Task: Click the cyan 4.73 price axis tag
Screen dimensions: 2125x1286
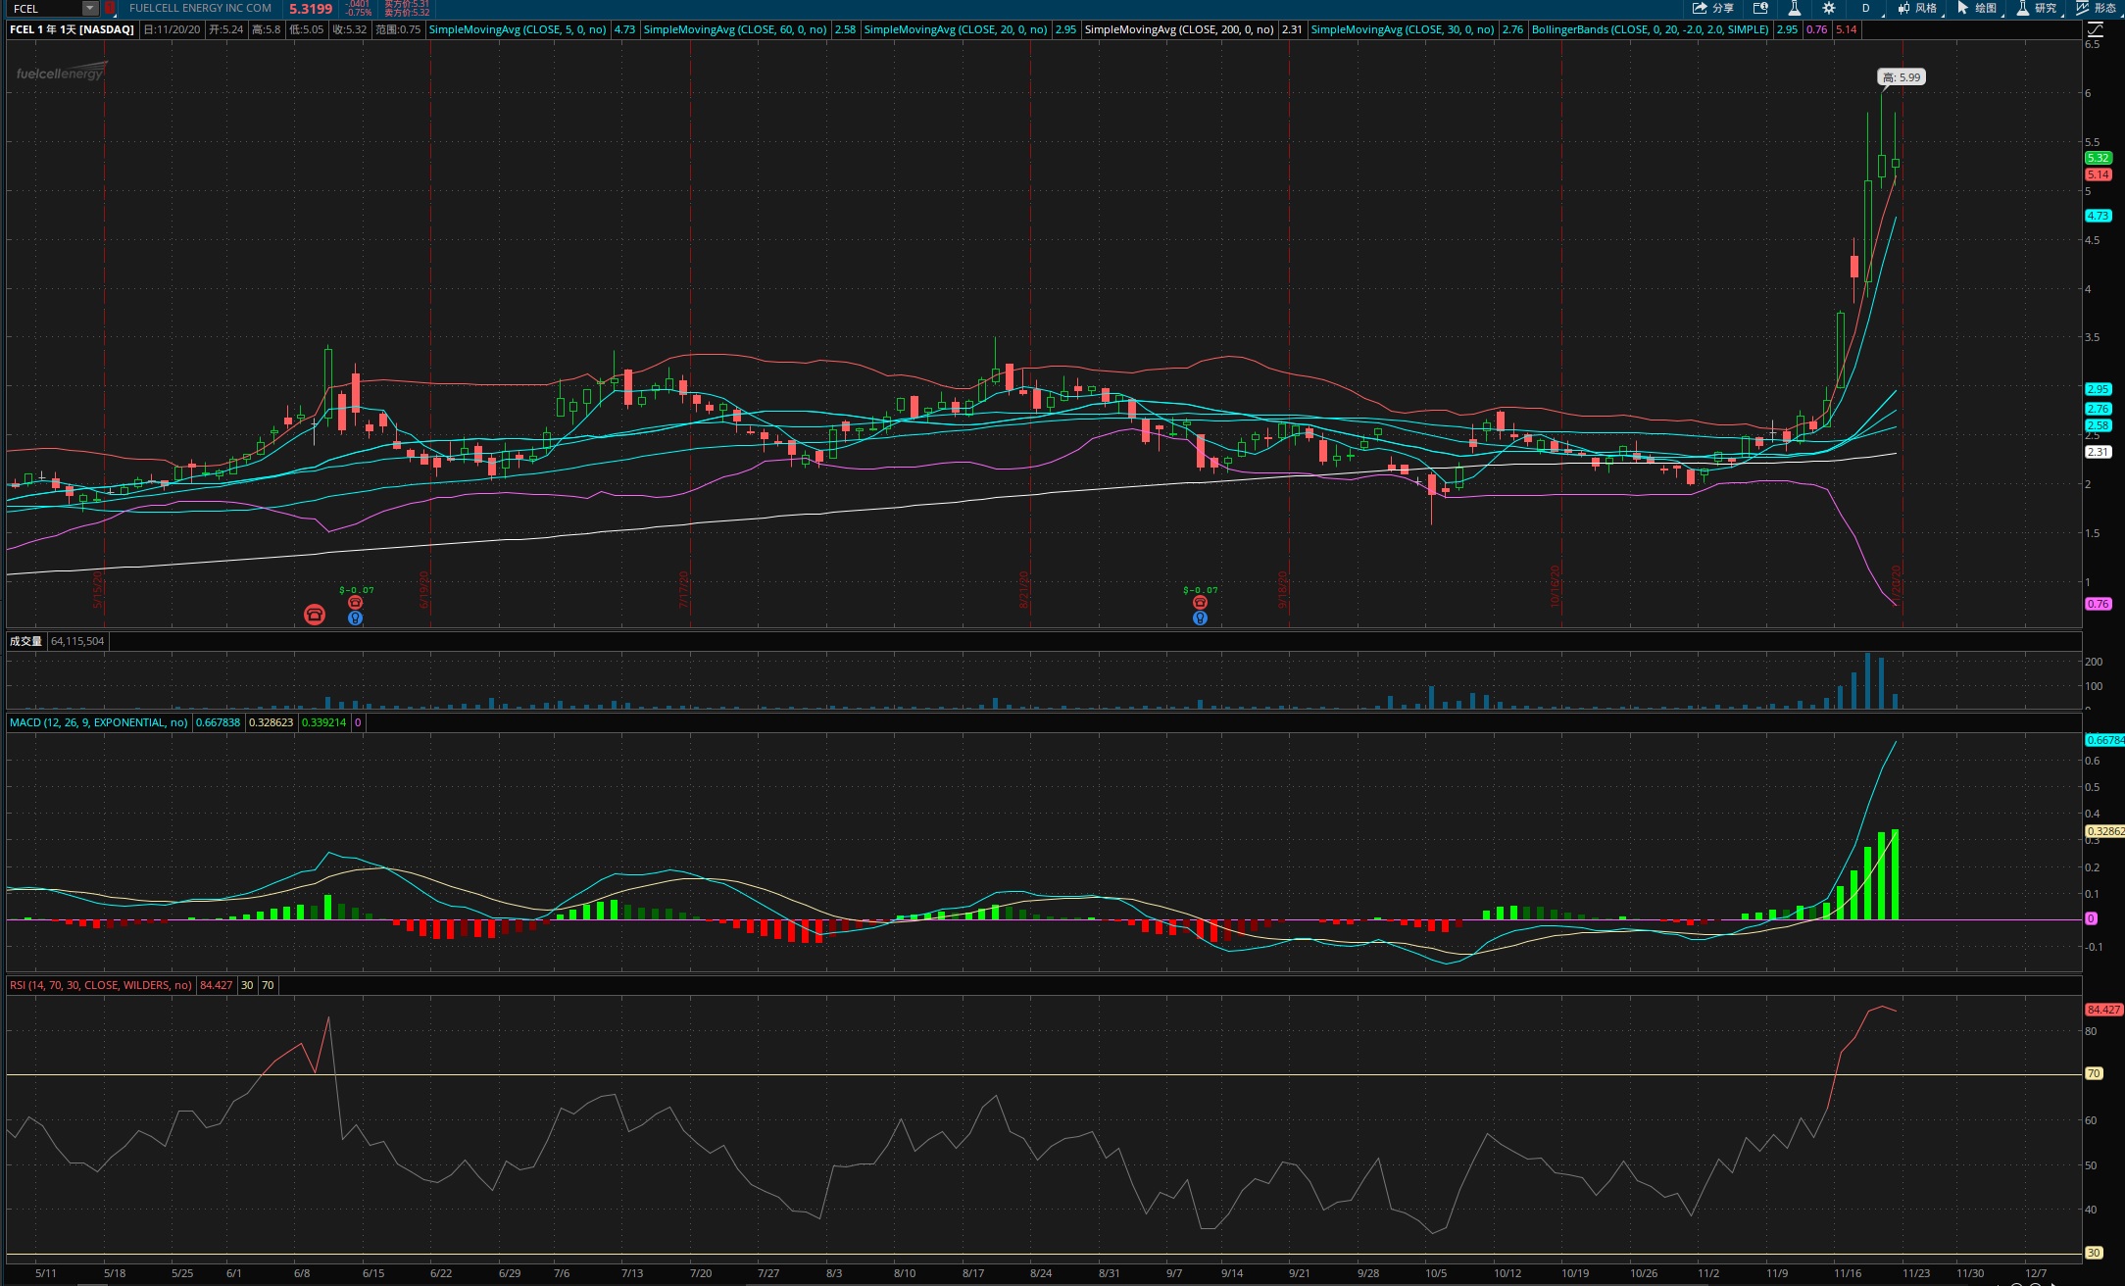Action: point(2099,216)
